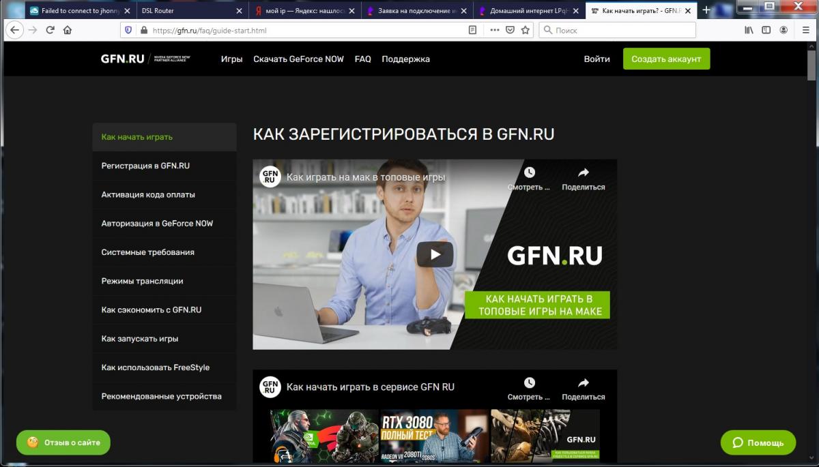Click the Поиск search field

(617, 30)
